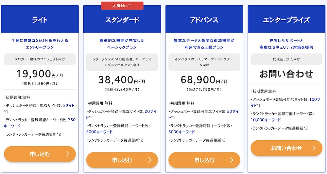This screenshot has width=327, height=174.
Task: Apply for the アドバンス plan with 申し込む
Action: tap(204, 160)
